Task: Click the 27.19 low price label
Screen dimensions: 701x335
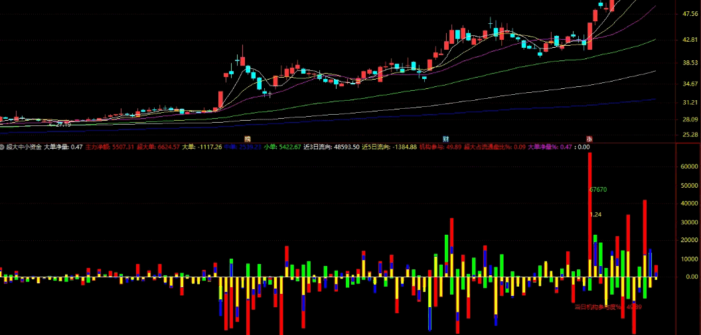Action: pyautogui.click(x=64, y=124)
